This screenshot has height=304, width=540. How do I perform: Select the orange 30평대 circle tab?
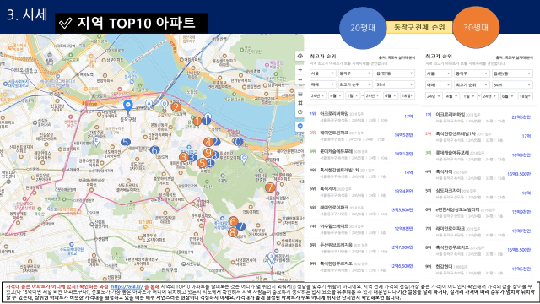tap(476, 27)
